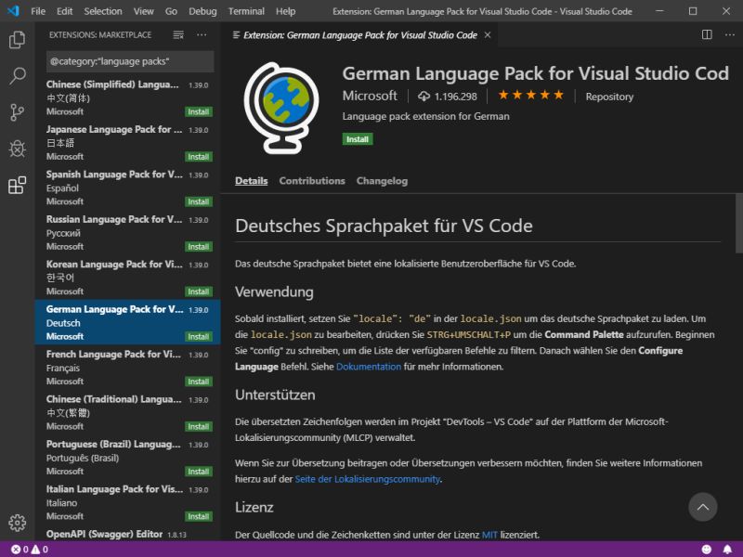Split the editor using the top-right icon
The width and height of the screenshot is (743, 557).
click(706, 33)
